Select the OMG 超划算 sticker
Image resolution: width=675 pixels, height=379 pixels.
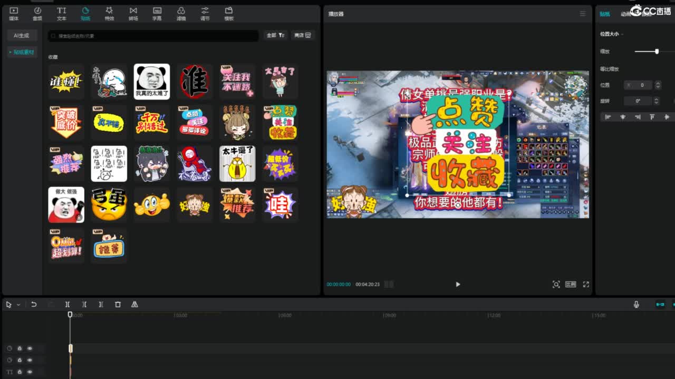tap(66, 246)
